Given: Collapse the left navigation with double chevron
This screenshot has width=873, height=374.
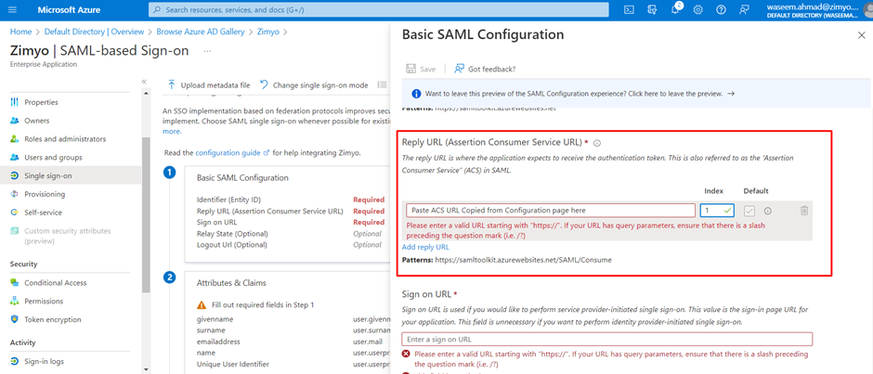Looking at the screenshot, I should point(144,82).
